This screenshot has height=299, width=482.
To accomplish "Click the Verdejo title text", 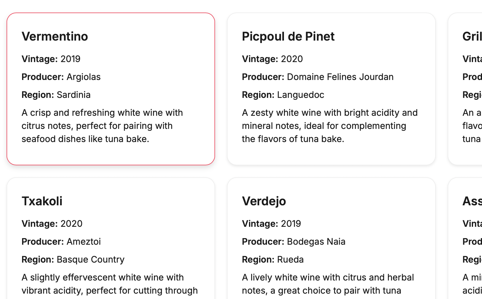I will coord(264,201).
